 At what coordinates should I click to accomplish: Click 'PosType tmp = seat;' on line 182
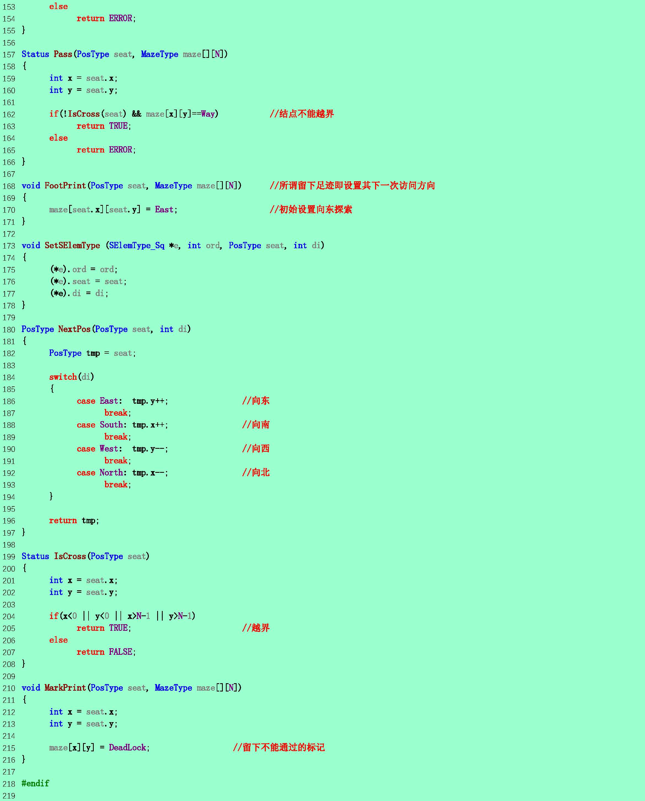[x=92, y=353]
